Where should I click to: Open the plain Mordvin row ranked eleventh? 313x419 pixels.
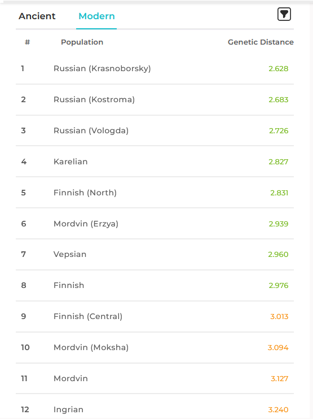(155, 378)
